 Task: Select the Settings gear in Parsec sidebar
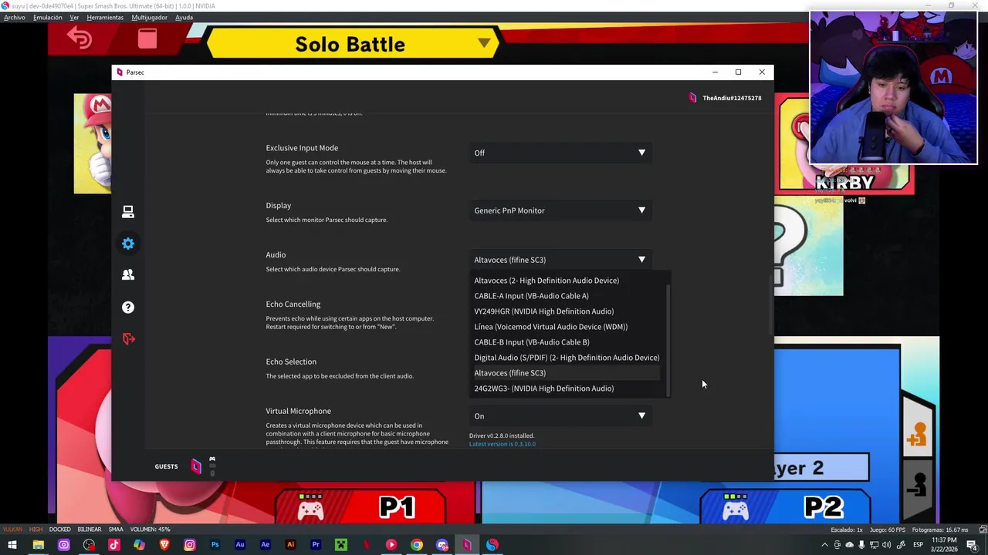[x=128, y=244]
